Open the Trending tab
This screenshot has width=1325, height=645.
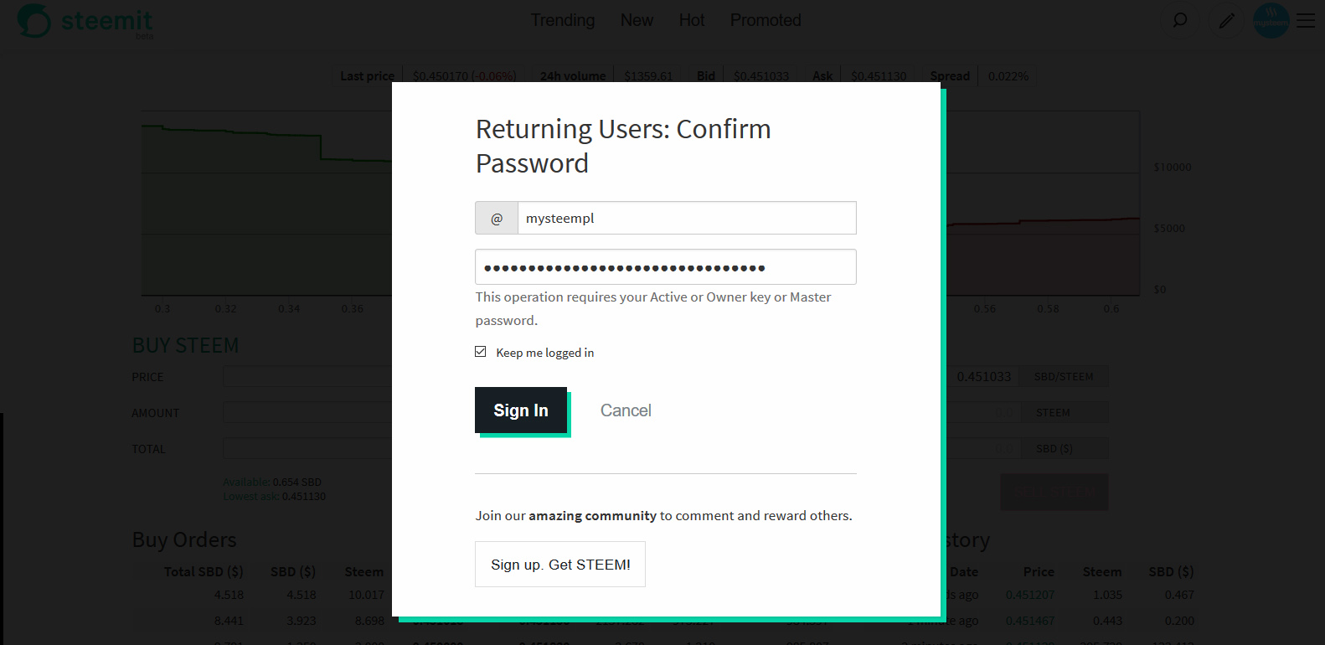pos(563,20)
